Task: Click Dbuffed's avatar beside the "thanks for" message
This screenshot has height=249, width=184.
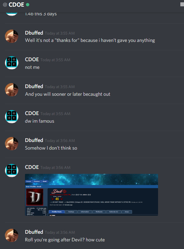Action: pos(12,36)
